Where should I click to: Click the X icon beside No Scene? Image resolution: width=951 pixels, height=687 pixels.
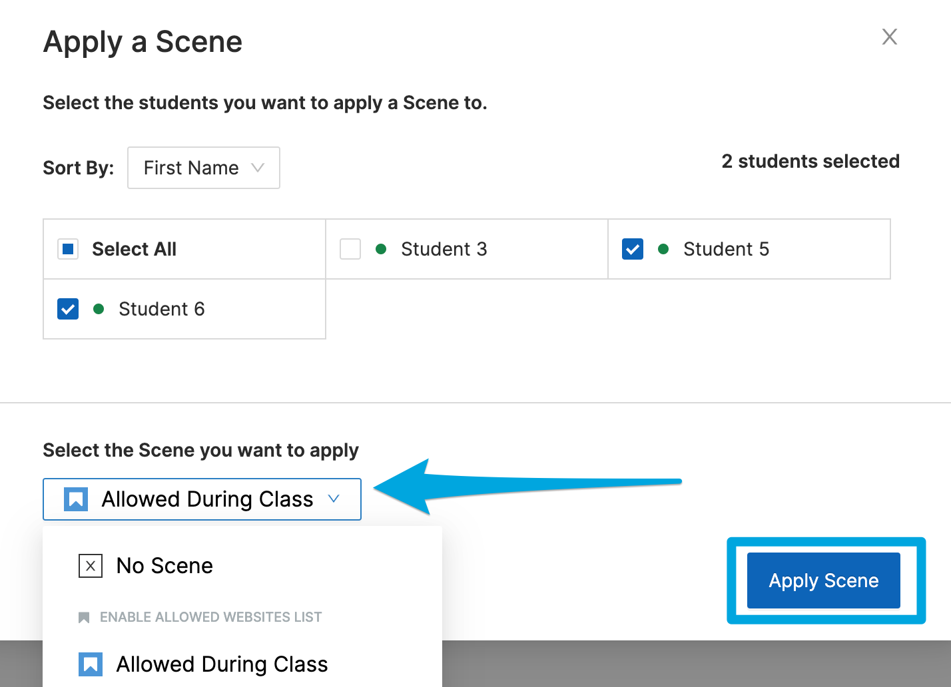pyautogui.click(x=91, y=565)
